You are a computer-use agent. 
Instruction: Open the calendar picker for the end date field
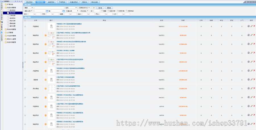64,11
